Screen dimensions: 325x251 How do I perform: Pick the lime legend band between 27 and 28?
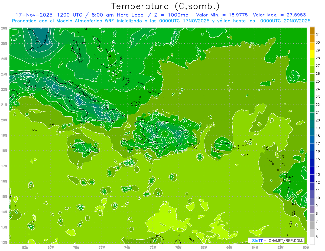(312, 62)
